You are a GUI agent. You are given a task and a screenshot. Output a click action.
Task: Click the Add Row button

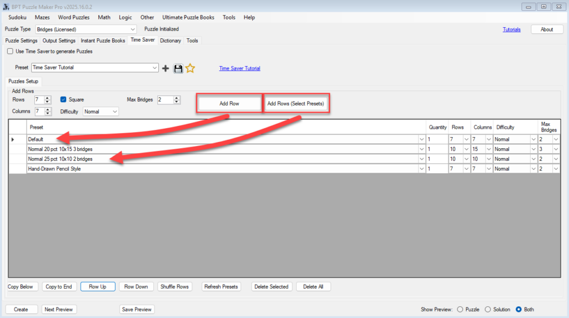tap(229, 104)
